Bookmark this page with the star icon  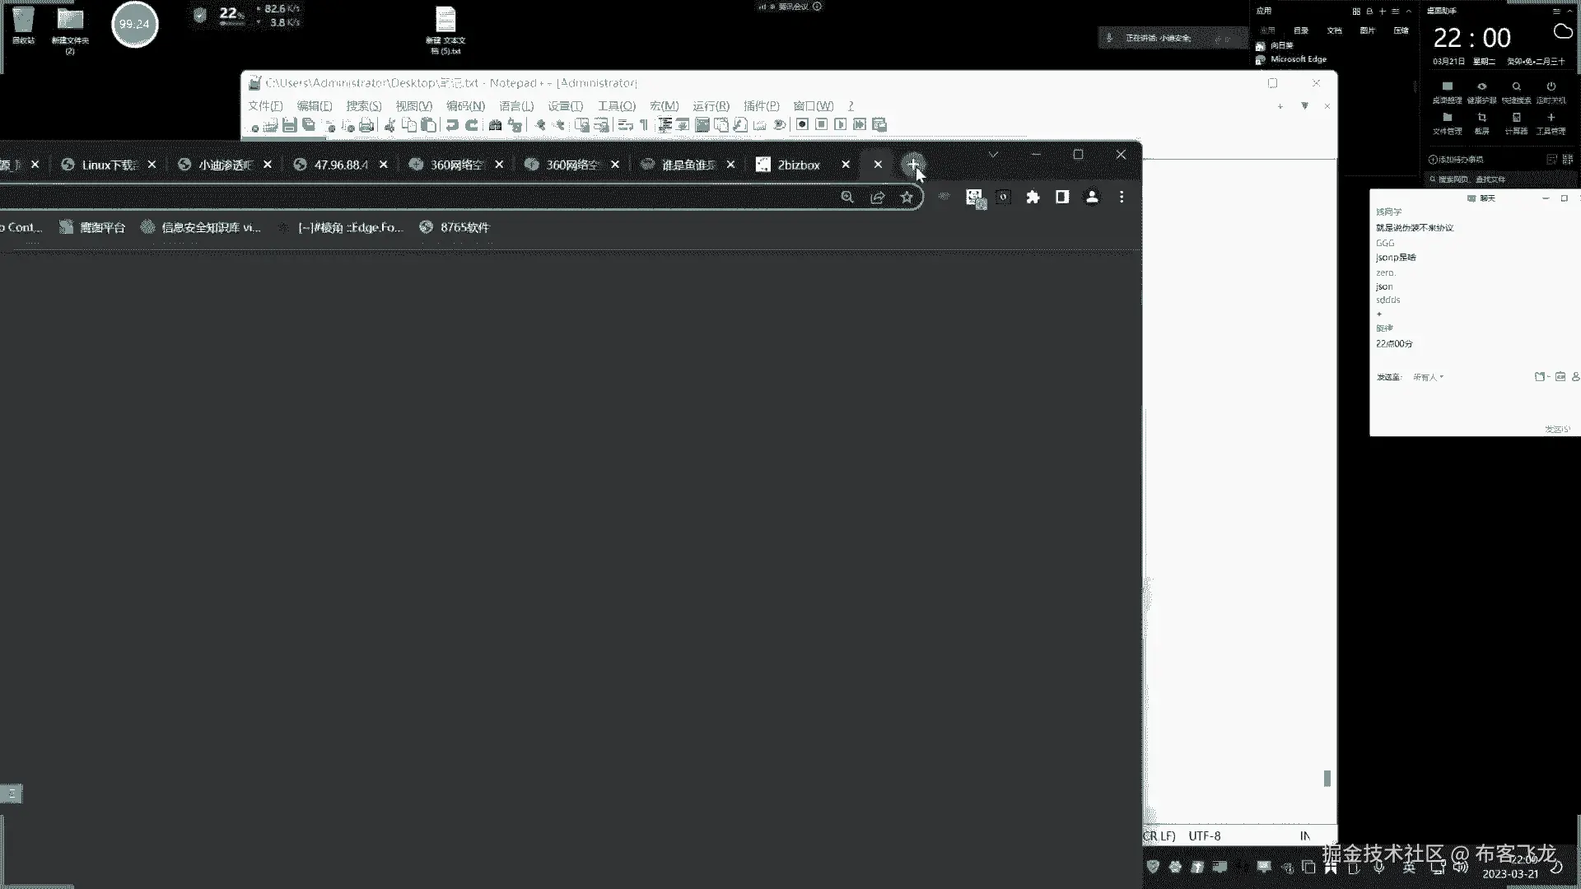point(907,198)
